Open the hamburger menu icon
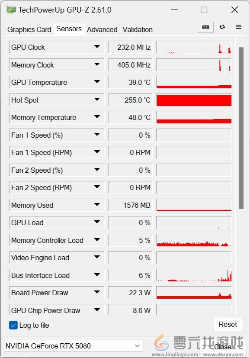 click(x=238, y=26)
